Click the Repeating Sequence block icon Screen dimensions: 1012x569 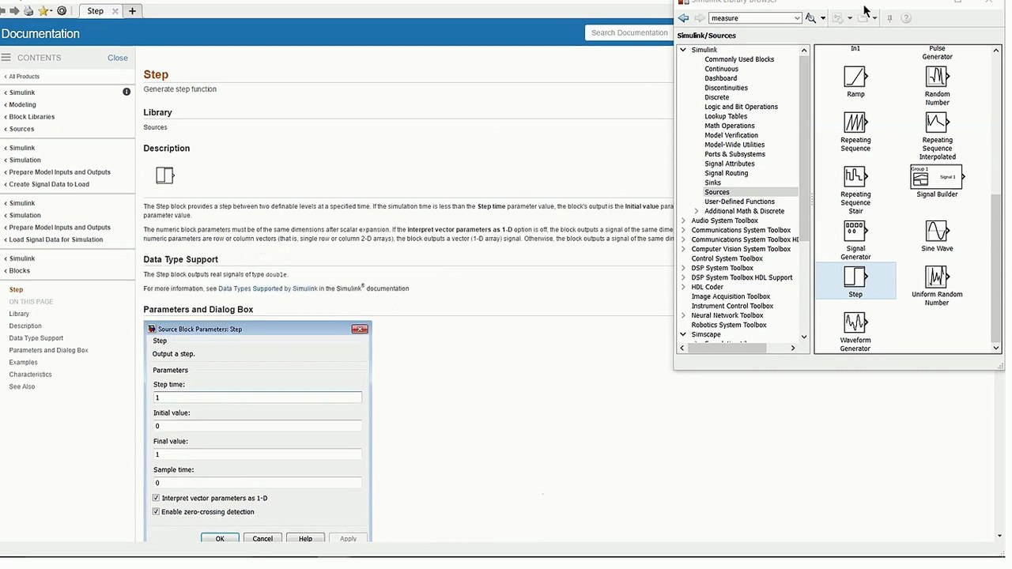(855, 123)
